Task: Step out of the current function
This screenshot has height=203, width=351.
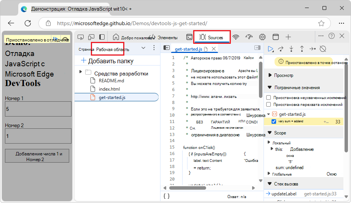Action: coord(302,49)
